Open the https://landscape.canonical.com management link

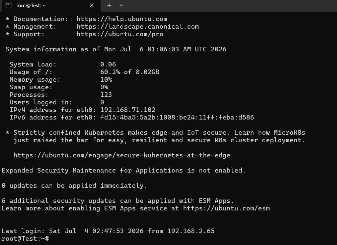137,26
